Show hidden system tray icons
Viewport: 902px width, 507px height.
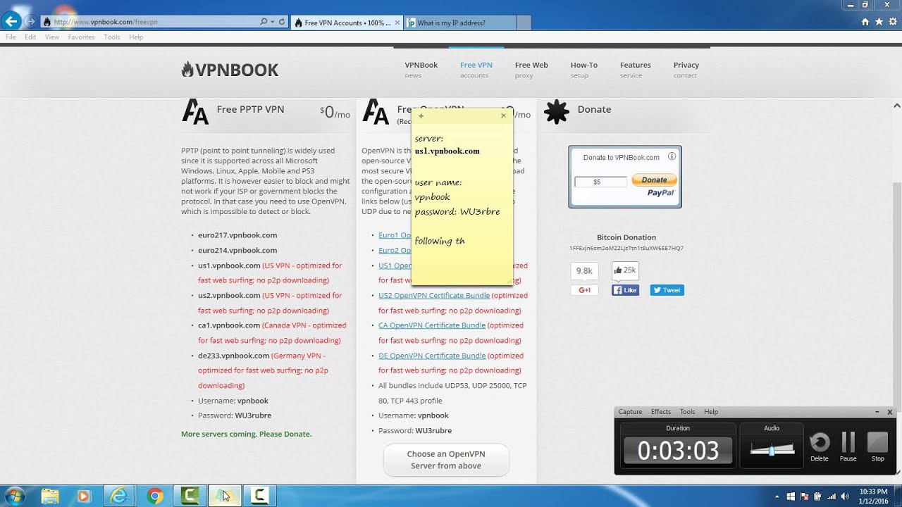tap(776, 496)
